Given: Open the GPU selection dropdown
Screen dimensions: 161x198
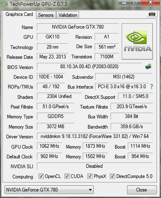Looking at the screenshot, I should (x=49, y=190).
